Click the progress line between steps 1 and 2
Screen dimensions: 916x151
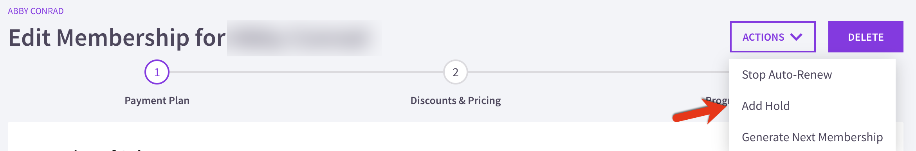[306, 72]
